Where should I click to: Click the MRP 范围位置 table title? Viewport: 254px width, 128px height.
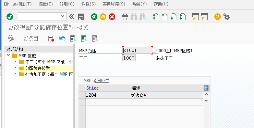[x=96, y=81]
